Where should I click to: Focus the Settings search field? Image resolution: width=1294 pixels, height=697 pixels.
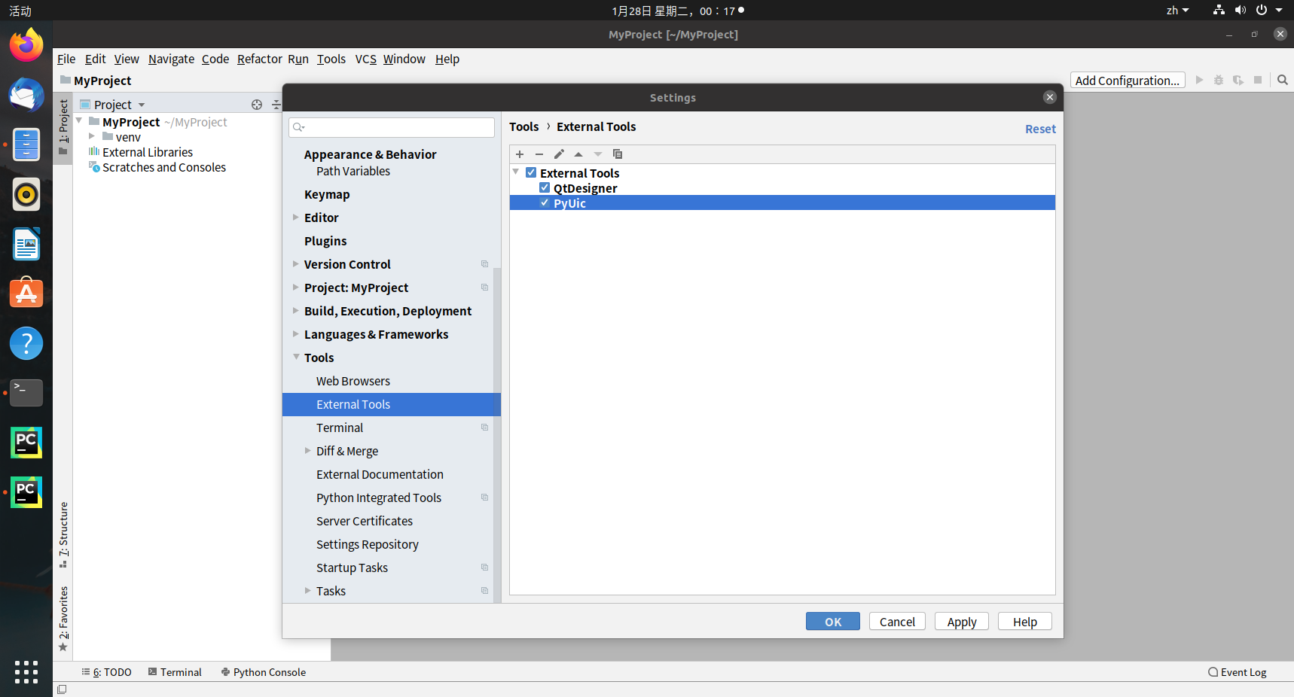(x=392, y=127)
